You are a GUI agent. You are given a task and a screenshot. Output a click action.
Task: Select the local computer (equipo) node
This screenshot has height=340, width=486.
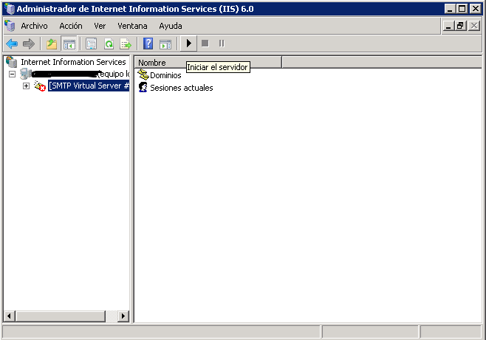pos(81,74)
